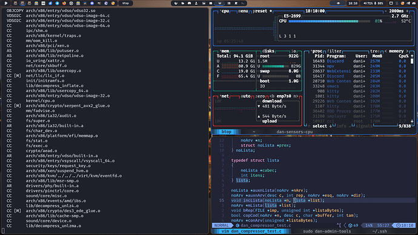Click zero button in net panel
This screenshot has width=418, height=235.
click(x=260, y=96)
